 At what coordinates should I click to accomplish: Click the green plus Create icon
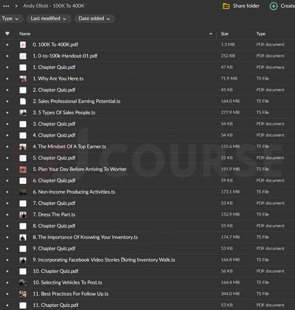click(x=274, y=6)
